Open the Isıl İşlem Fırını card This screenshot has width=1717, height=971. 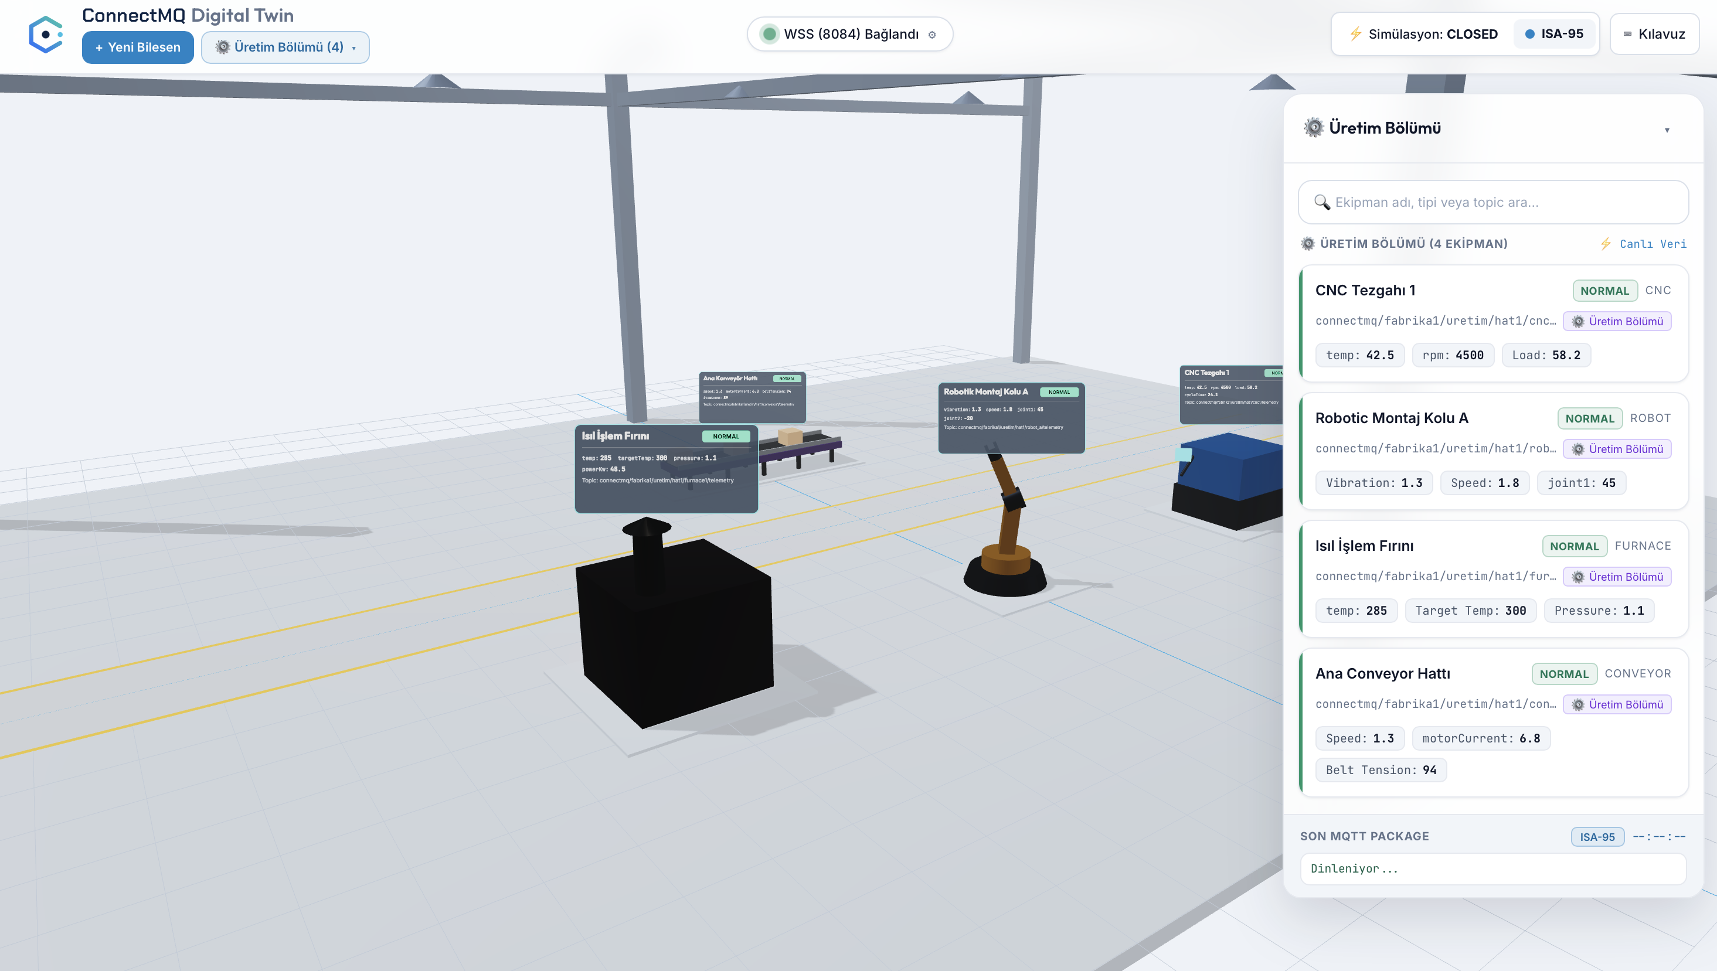tap(1493, 579)
